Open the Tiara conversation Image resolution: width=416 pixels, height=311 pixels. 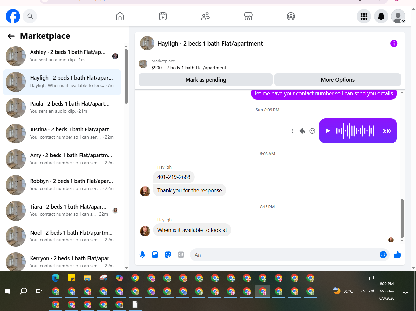tap(62, 210)
